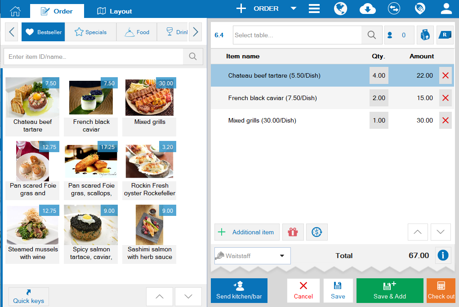Click the takeaway bag icon
This screenshot has width=459, height=307.
425,35
